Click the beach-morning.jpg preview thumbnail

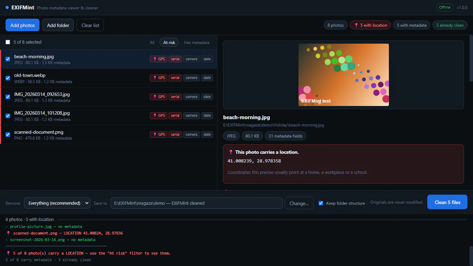coord(343,75)
